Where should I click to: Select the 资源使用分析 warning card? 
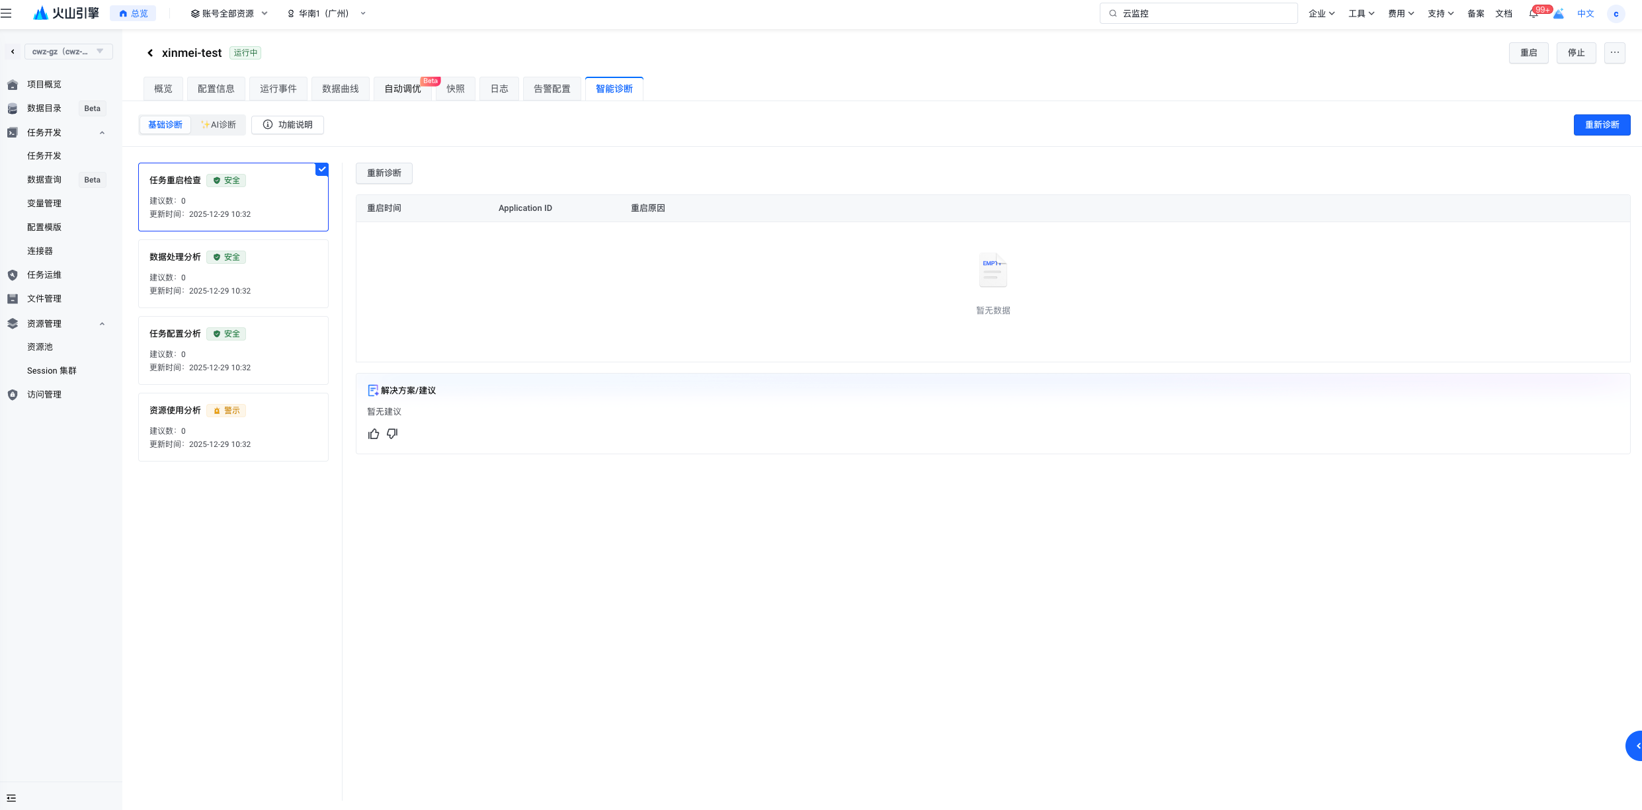(x=233, y=427)
